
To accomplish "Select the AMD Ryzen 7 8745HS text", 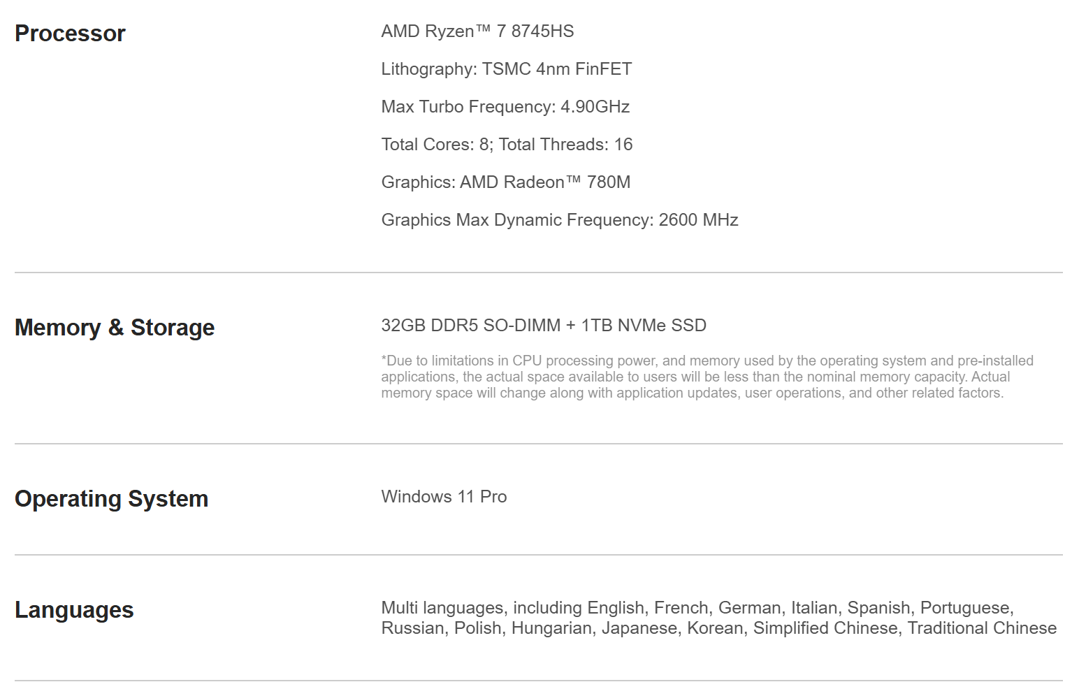I will (x=477, y=31).
